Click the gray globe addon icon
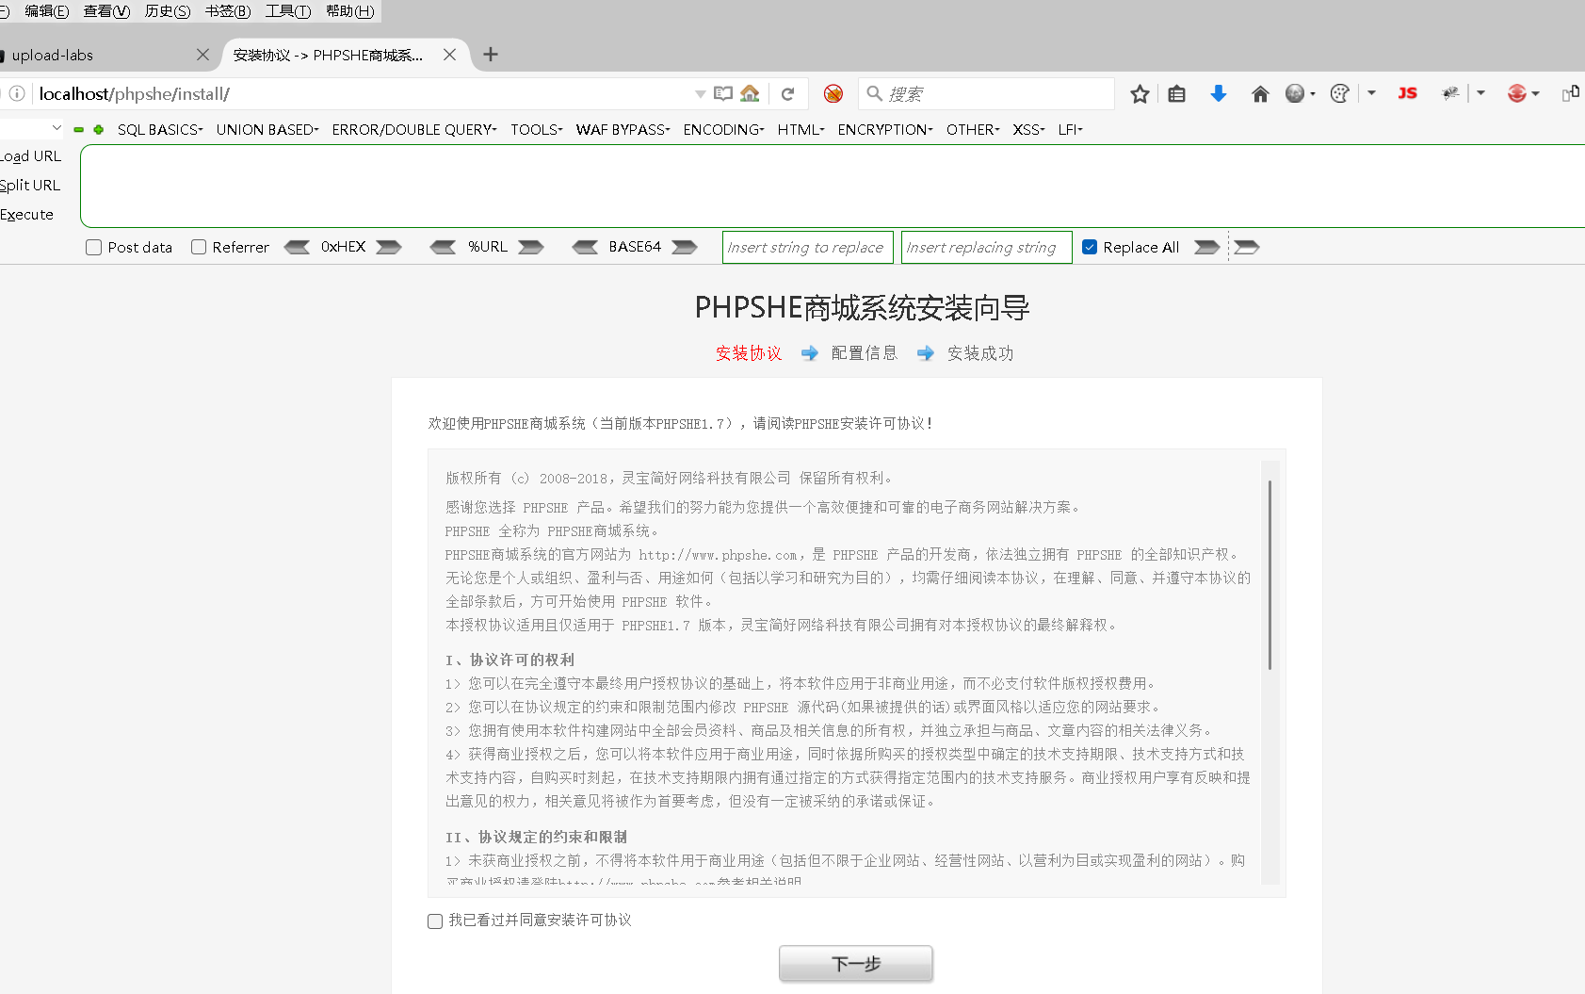This screenshot has width=1585, height=994. pos(1295,93)
